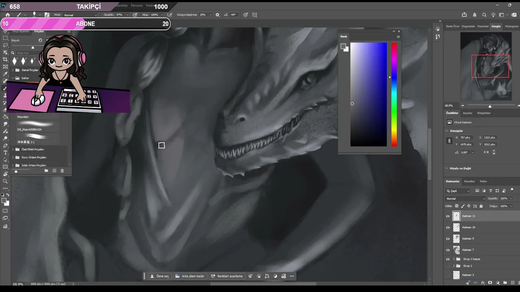The width and height of the screenshot is (520, 292).
Task: Click the hue slider in Renk panel
Action: point(394,94)
